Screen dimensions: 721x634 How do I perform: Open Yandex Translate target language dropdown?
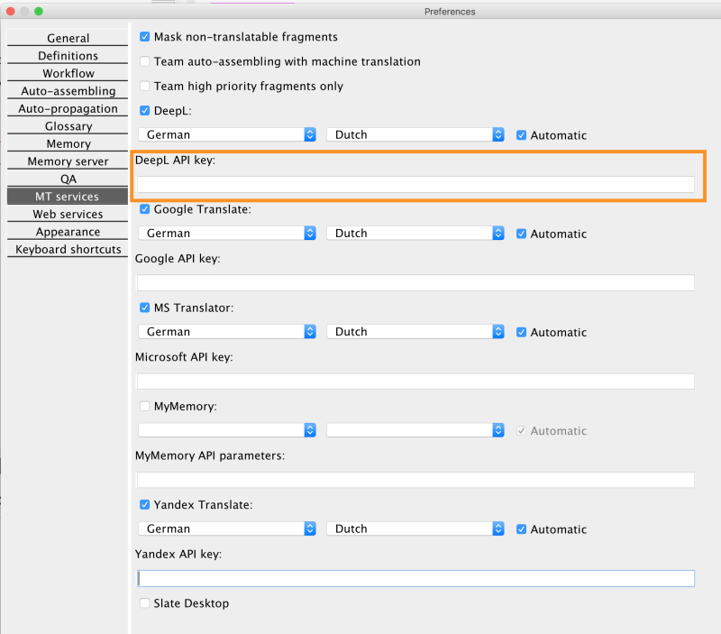(415, 528)
